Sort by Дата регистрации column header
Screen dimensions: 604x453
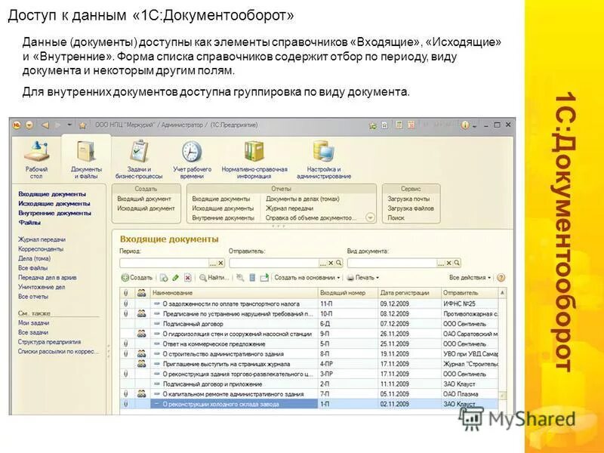click(x=409, y=293)
